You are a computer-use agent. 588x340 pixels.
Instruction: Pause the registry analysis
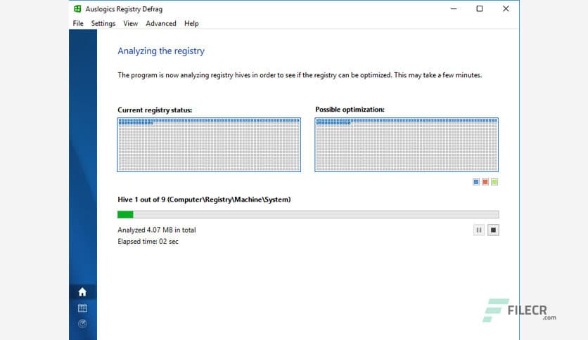pyautogui.click(x=479, y=230)
